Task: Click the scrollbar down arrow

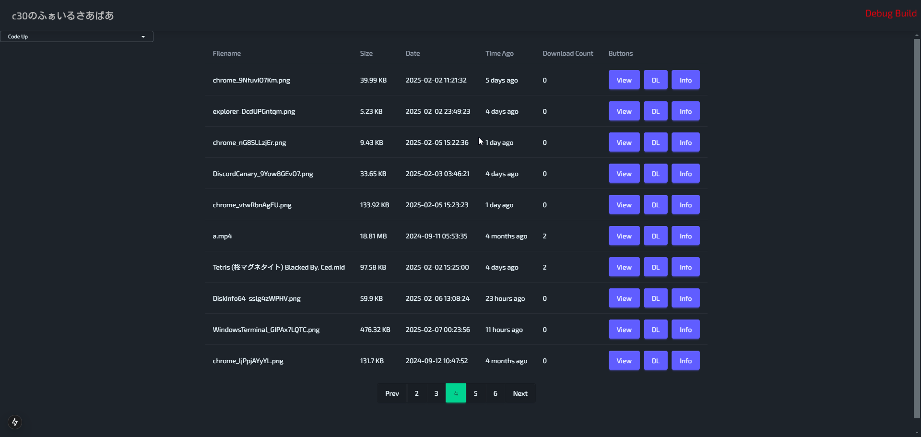Action: click(917, 433)
